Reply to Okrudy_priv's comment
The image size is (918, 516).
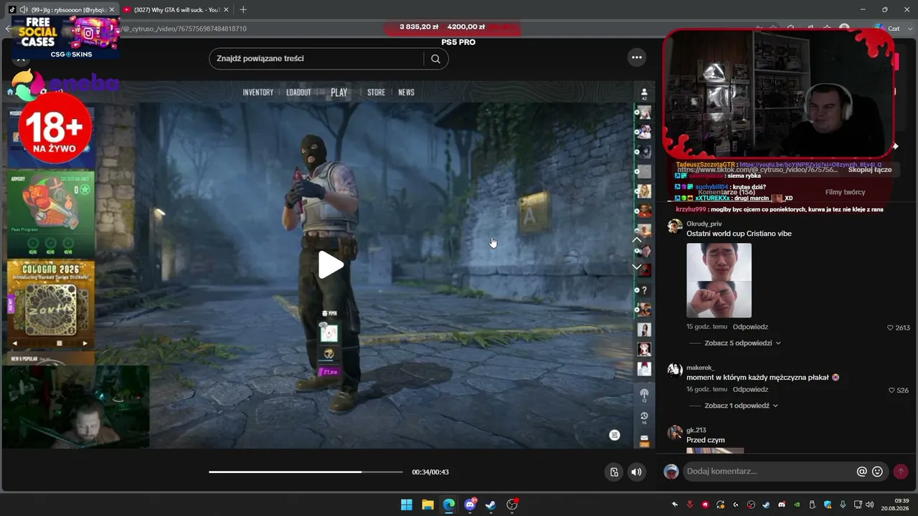[x=750, y=327]
